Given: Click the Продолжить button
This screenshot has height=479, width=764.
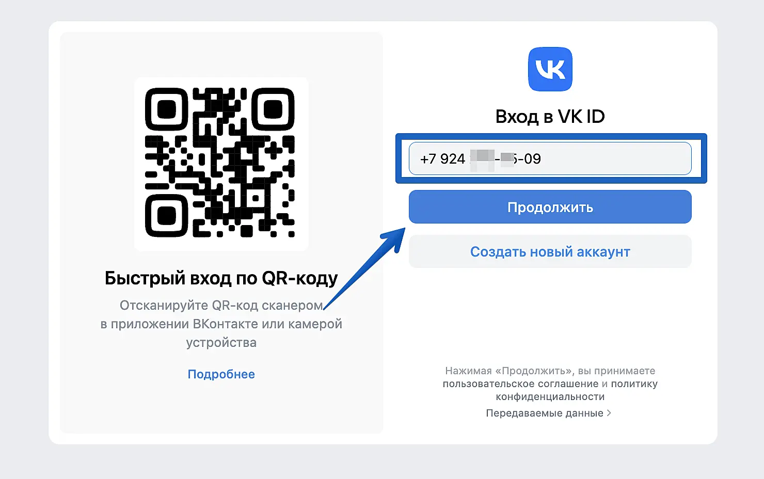Looking at the screenshot, I should pyautogui.click(x=550, y=207).
